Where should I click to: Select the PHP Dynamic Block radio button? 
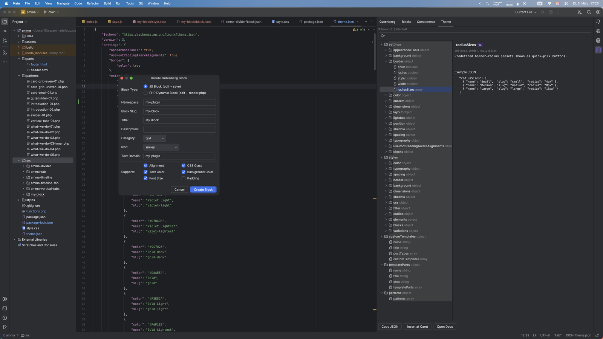(x=145, y=93)
